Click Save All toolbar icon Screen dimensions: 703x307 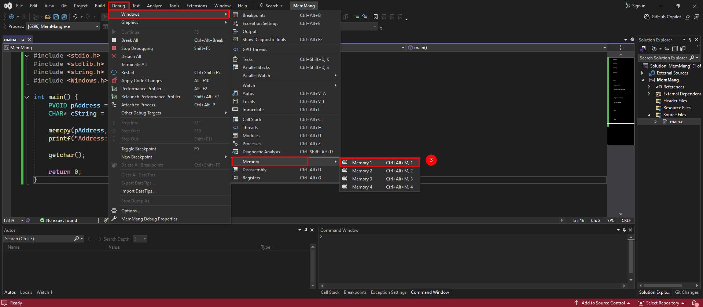[x=64, y=17]
